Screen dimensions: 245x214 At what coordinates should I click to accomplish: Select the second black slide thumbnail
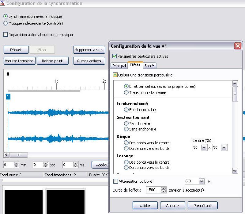point(66,202)
